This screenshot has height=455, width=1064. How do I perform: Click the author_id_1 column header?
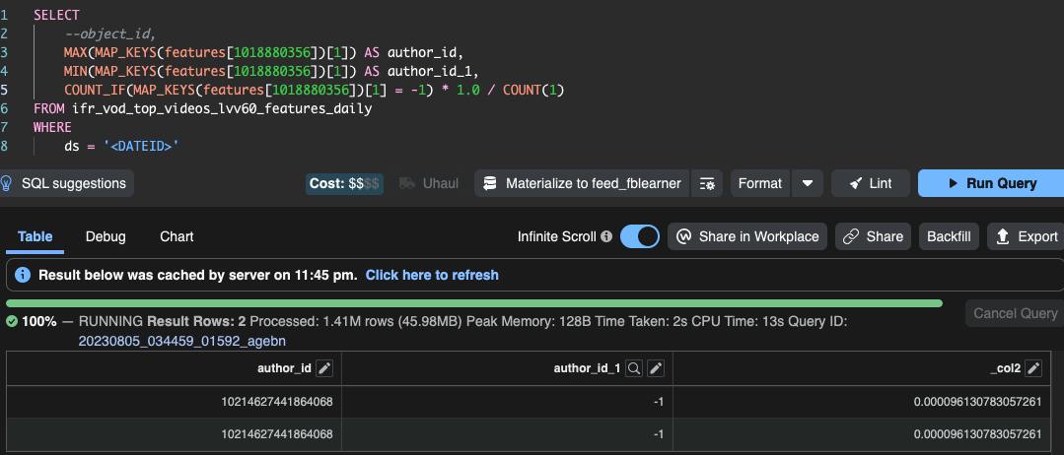(587, 368)
